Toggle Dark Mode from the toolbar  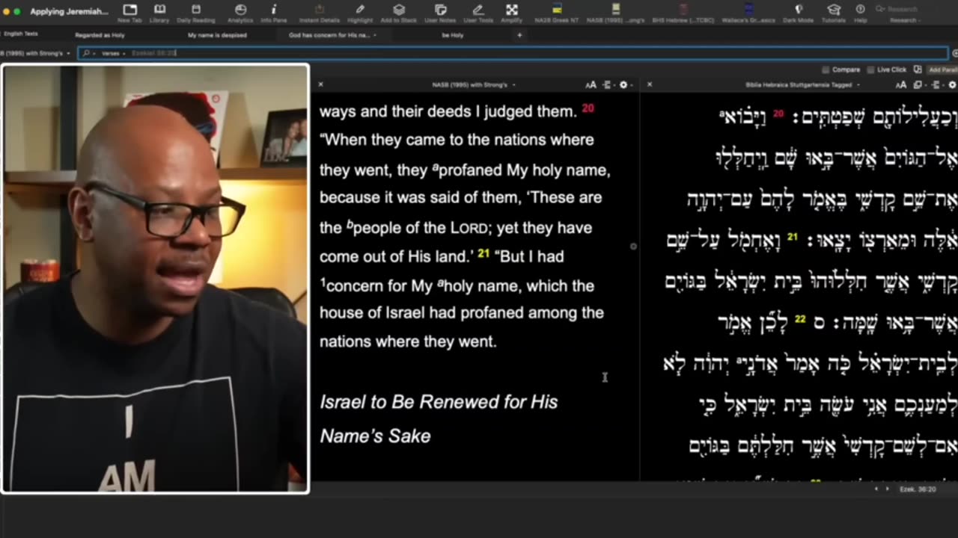799,13
